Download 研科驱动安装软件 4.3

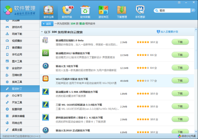[x=180, y=119]
